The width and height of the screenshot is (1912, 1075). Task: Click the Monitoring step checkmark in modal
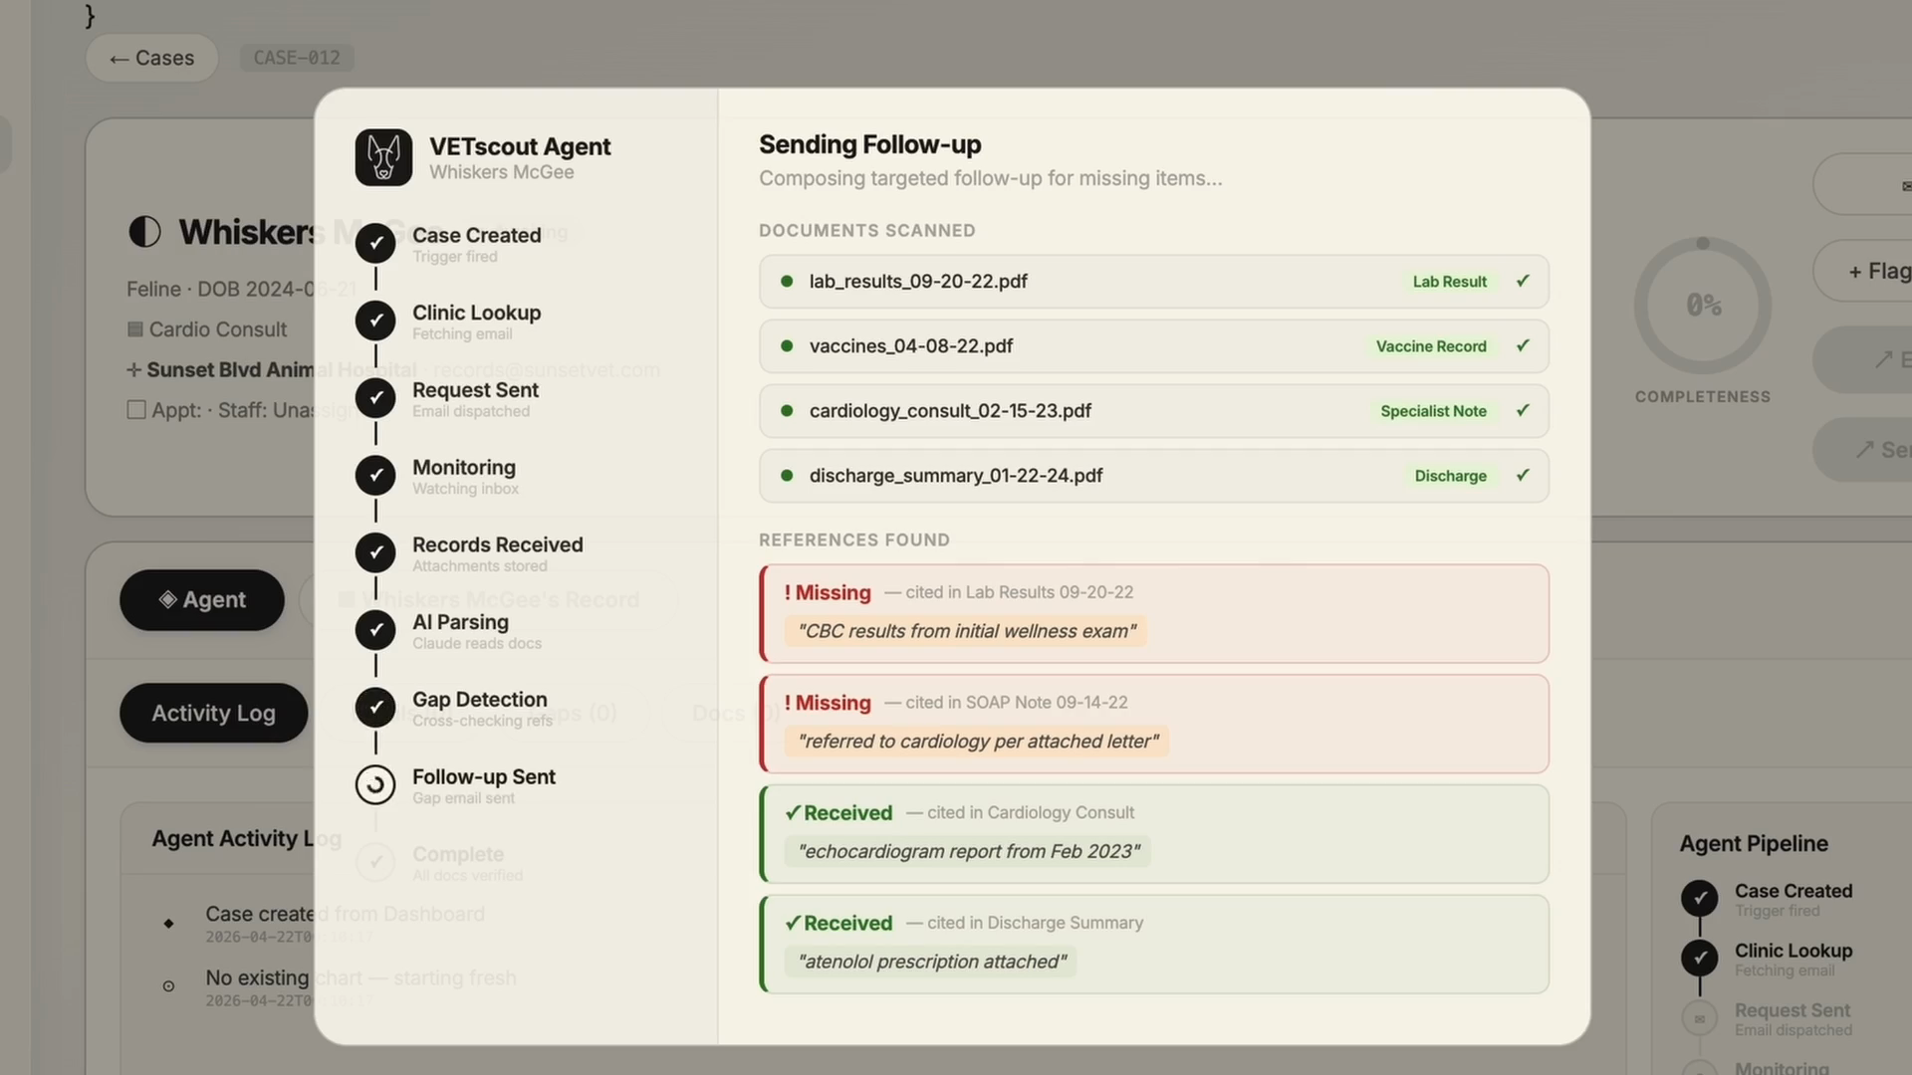[375, 475]
